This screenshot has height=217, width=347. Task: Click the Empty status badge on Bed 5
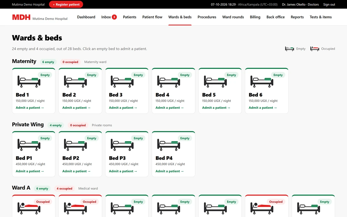point(231,75)
